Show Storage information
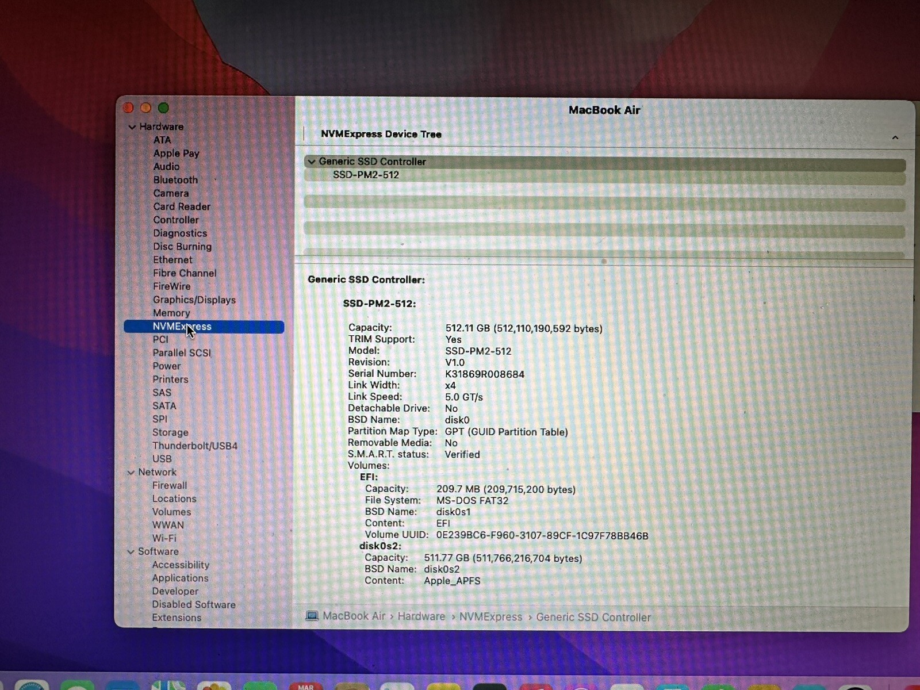920x690 pixels. coord(170,432)
